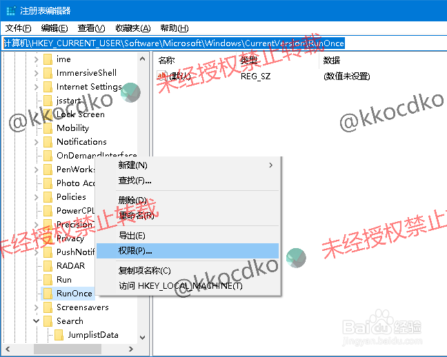Select the Lock Screen tree item

(x=81, y=114)
